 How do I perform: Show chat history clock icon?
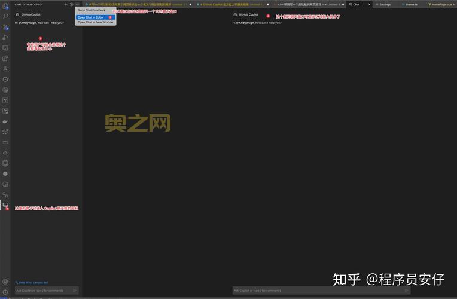(x=71, y=4)
